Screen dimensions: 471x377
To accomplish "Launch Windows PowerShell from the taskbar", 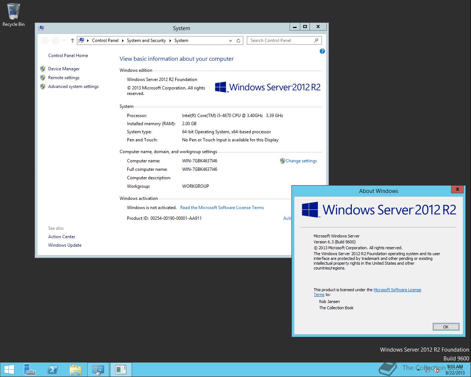I will 53,370.
